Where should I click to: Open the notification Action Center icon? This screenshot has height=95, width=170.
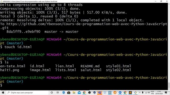[166, 93]
